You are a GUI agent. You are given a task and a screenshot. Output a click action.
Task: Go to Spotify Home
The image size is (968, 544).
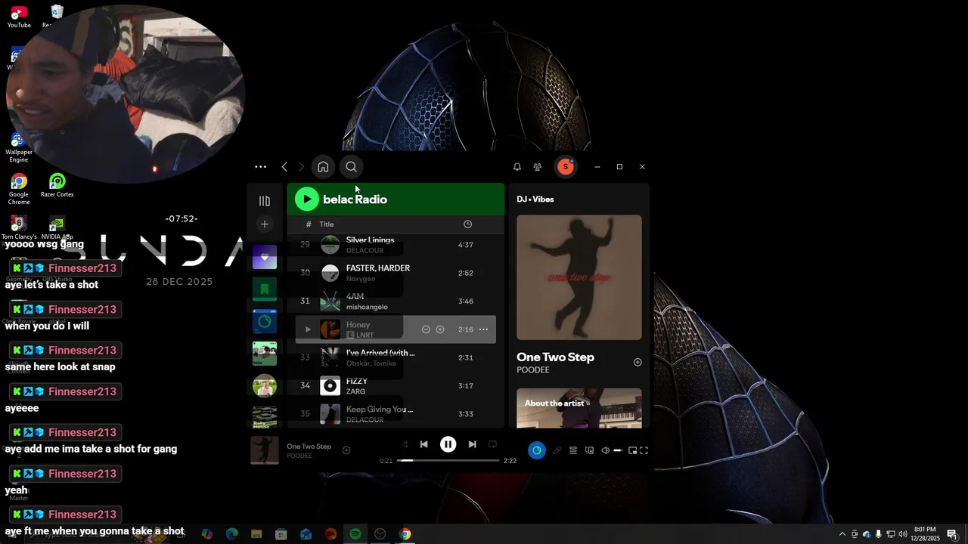pyautogui.click(x=323, y=167)
